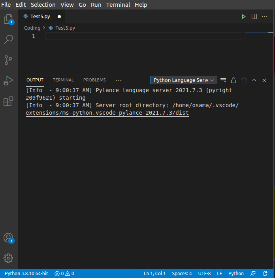Viewport: 275px width, 278px height.
Task: Open the File menu
Action: 6,5
